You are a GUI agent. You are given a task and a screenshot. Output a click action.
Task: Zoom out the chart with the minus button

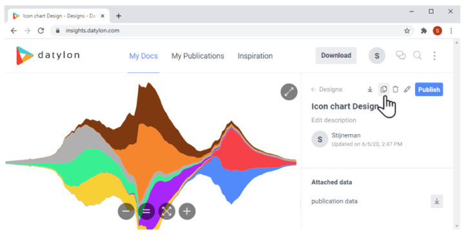point(126,211)
